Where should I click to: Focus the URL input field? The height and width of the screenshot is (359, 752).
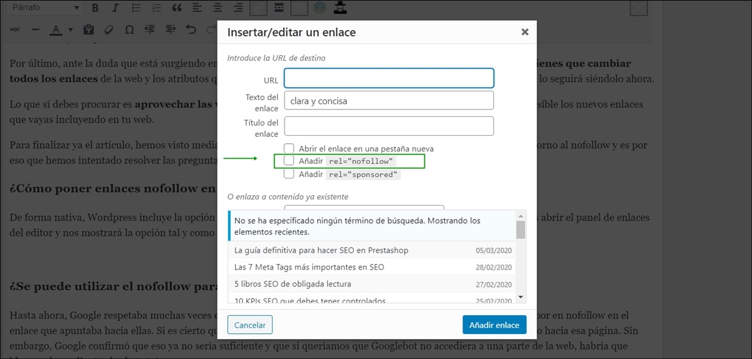pyautogui.click(x=389, y=78)
